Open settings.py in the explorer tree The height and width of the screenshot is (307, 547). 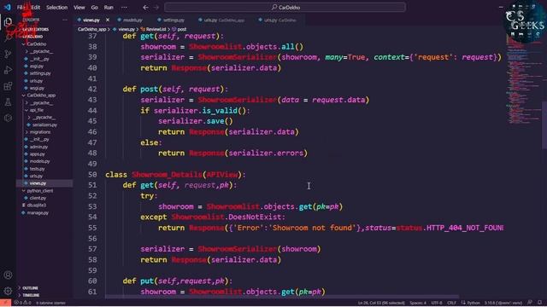click(x=38, y=73)
